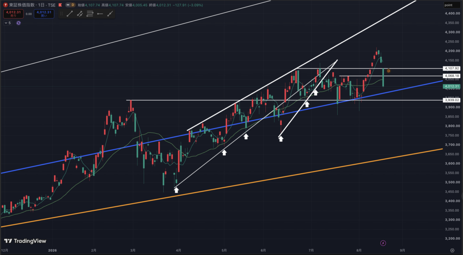Select the Fib retracement lines tool
This screenshot has height=255, width=463.
(x=90, y=14)
